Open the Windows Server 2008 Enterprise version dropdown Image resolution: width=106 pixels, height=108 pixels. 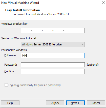click(x=53, y=44)
